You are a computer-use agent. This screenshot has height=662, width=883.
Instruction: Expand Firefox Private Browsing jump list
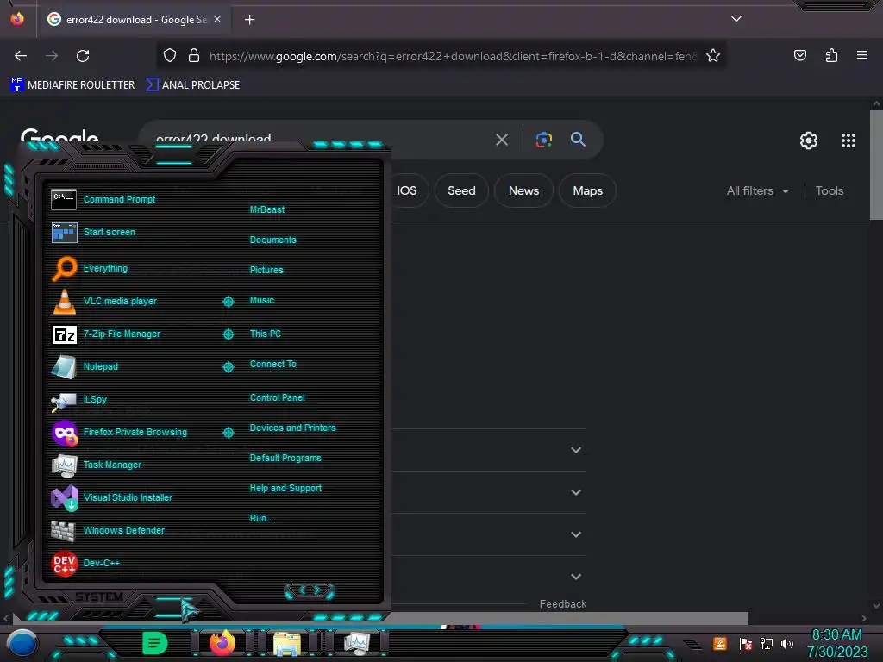pyautogui.click(x=228, y=433)
